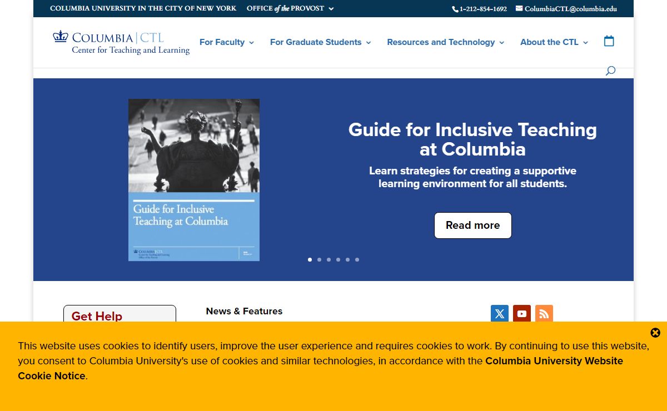Open Columbia University in the City of New York link
Viewport: 667px width, 411px height.
pos(143,8)
